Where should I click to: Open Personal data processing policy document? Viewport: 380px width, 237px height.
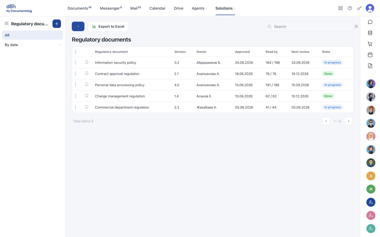[x=120, y=85]
